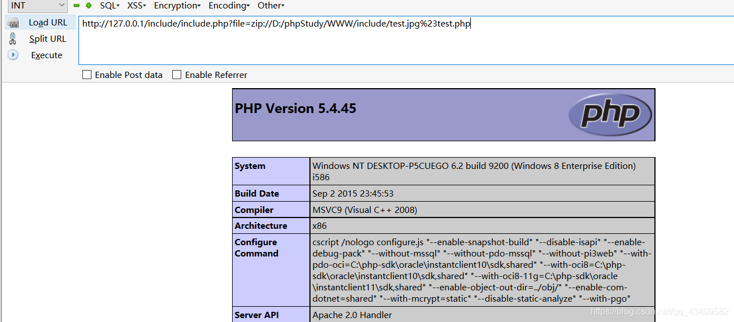Click the PHP Version 5.4.45 heading
Viewport: 734px width, 322px height.
[295, 108]
